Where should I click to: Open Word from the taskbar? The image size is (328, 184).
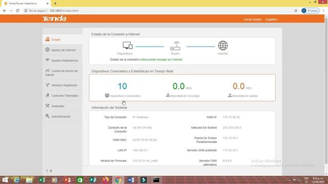click(x=131, y=180)
